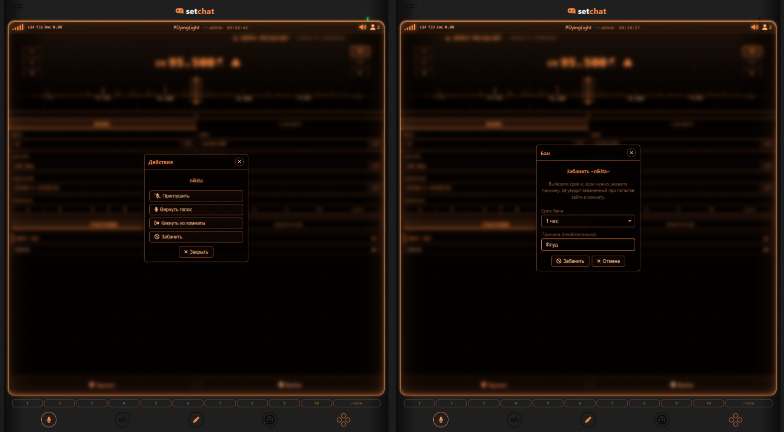Image resolution: width=784 pixels, height=432 pixels.
Task: Switch to radio channel in right window
Action: click(x=749, y=403)
